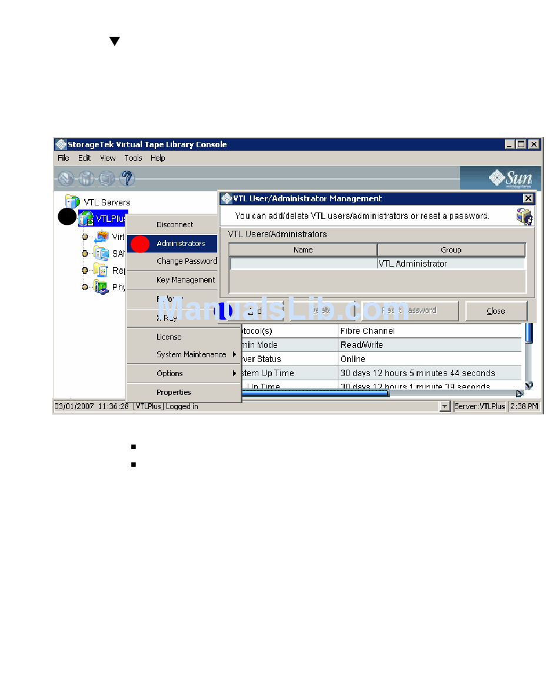Click the vertical scrollbar down arrow
559x681 pixels.
pyautogui.click(x=529, y=386)
